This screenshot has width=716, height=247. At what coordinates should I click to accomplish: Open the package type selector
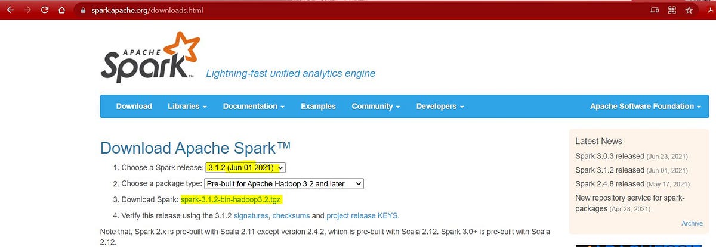[x=284, y=184]
